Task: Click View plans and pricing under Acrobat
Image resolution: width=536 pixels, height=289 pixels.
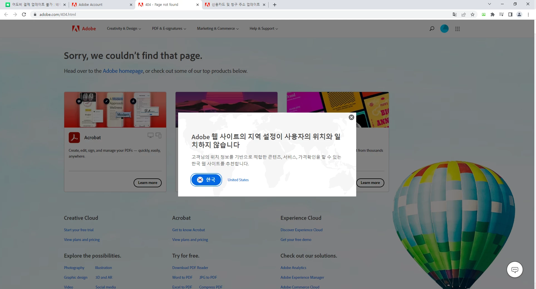Action: (190, 240)
